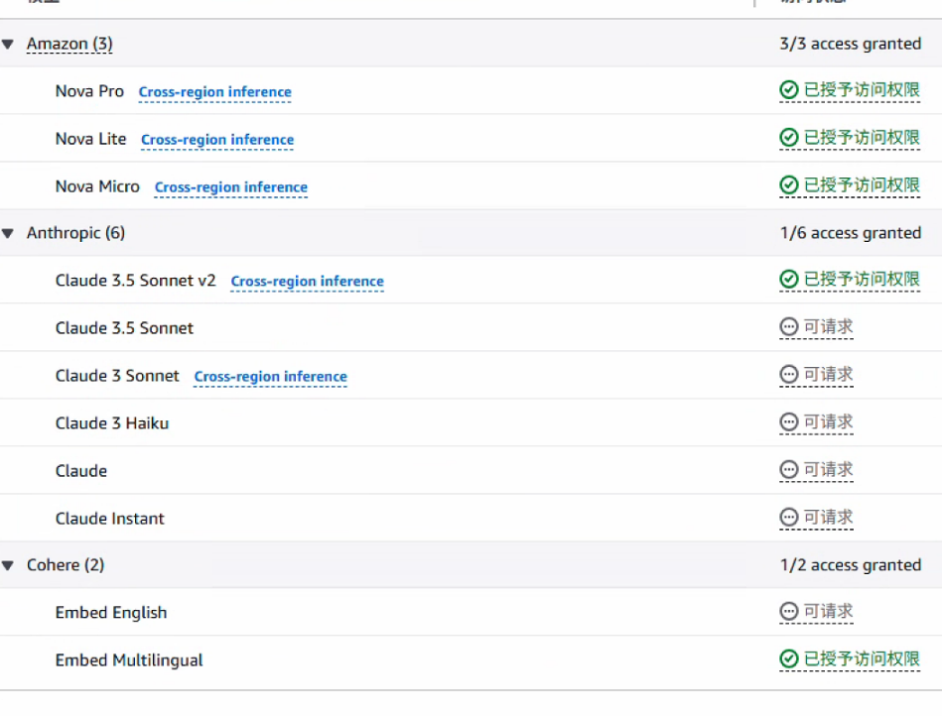The height and width of the screenshot is (716, 942).
Task: Collapse the Amazon (3) group triangle
Action: click(8, 44)
